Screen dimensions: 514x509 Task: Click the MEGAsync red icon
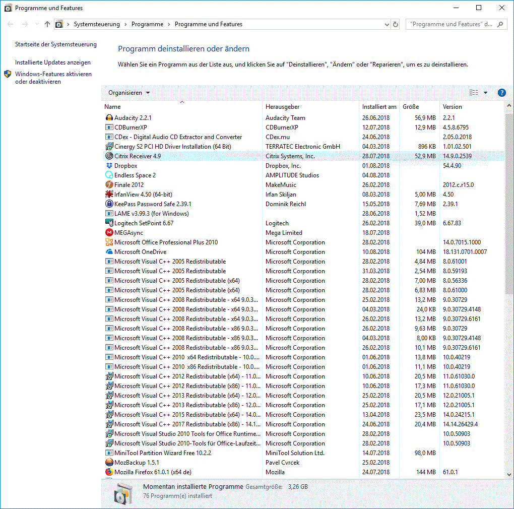point(109,232)
